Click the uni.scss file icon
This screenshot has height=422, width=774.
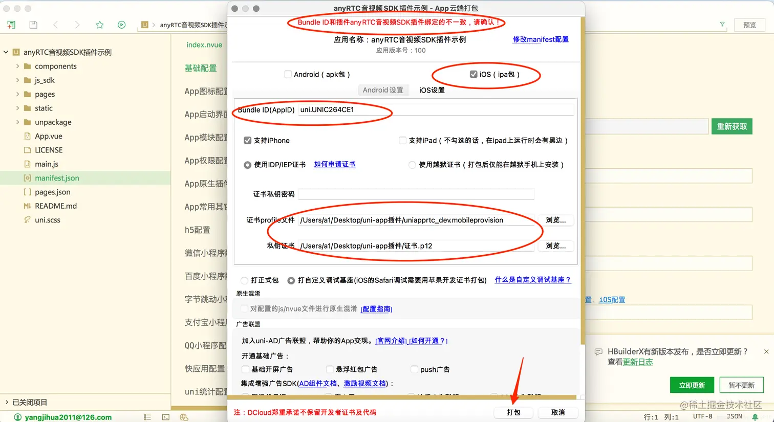pos(28,220)
